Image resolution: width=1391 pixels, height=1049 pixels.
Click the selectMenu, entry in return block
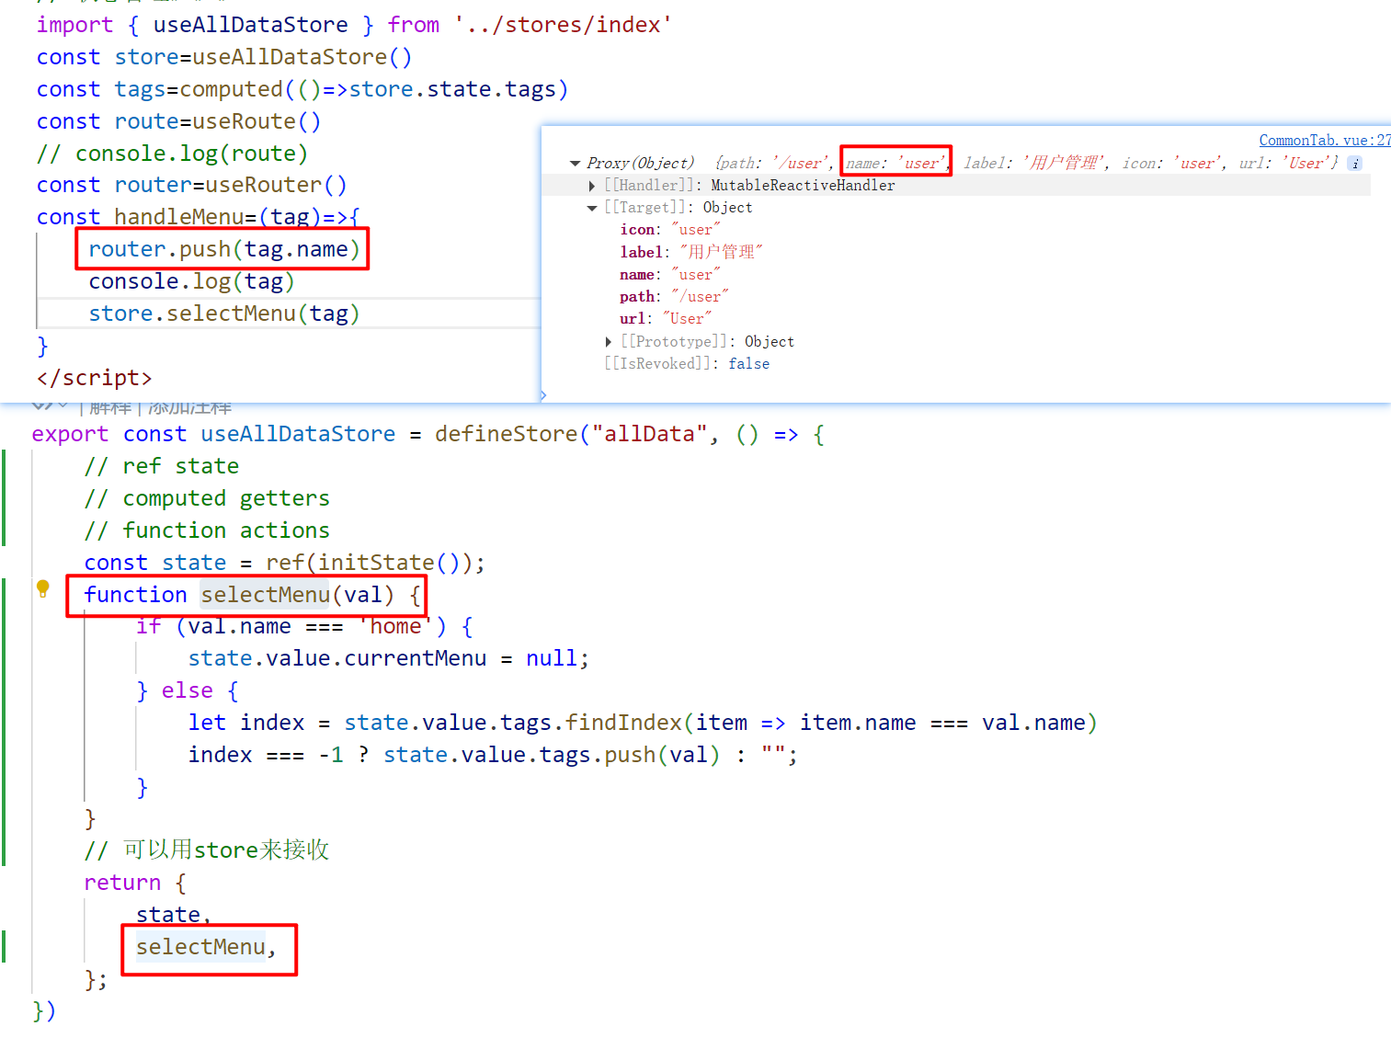(x=206, y=947)
